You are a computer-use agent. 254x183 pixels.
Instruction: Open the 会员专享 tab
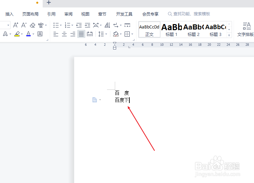(x=150, y=14)
